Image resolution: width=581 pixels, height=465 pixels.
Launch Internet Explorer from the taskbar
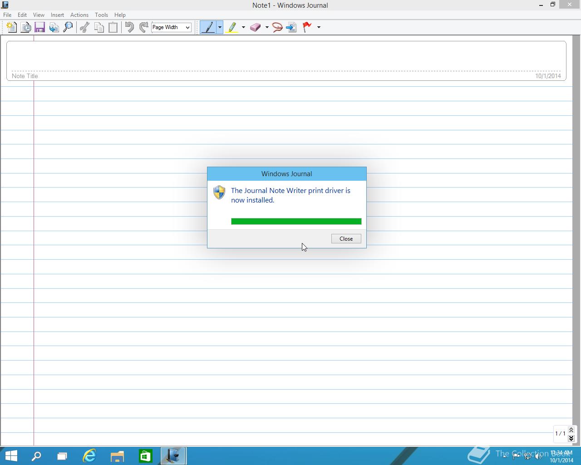tap(89, 456)
